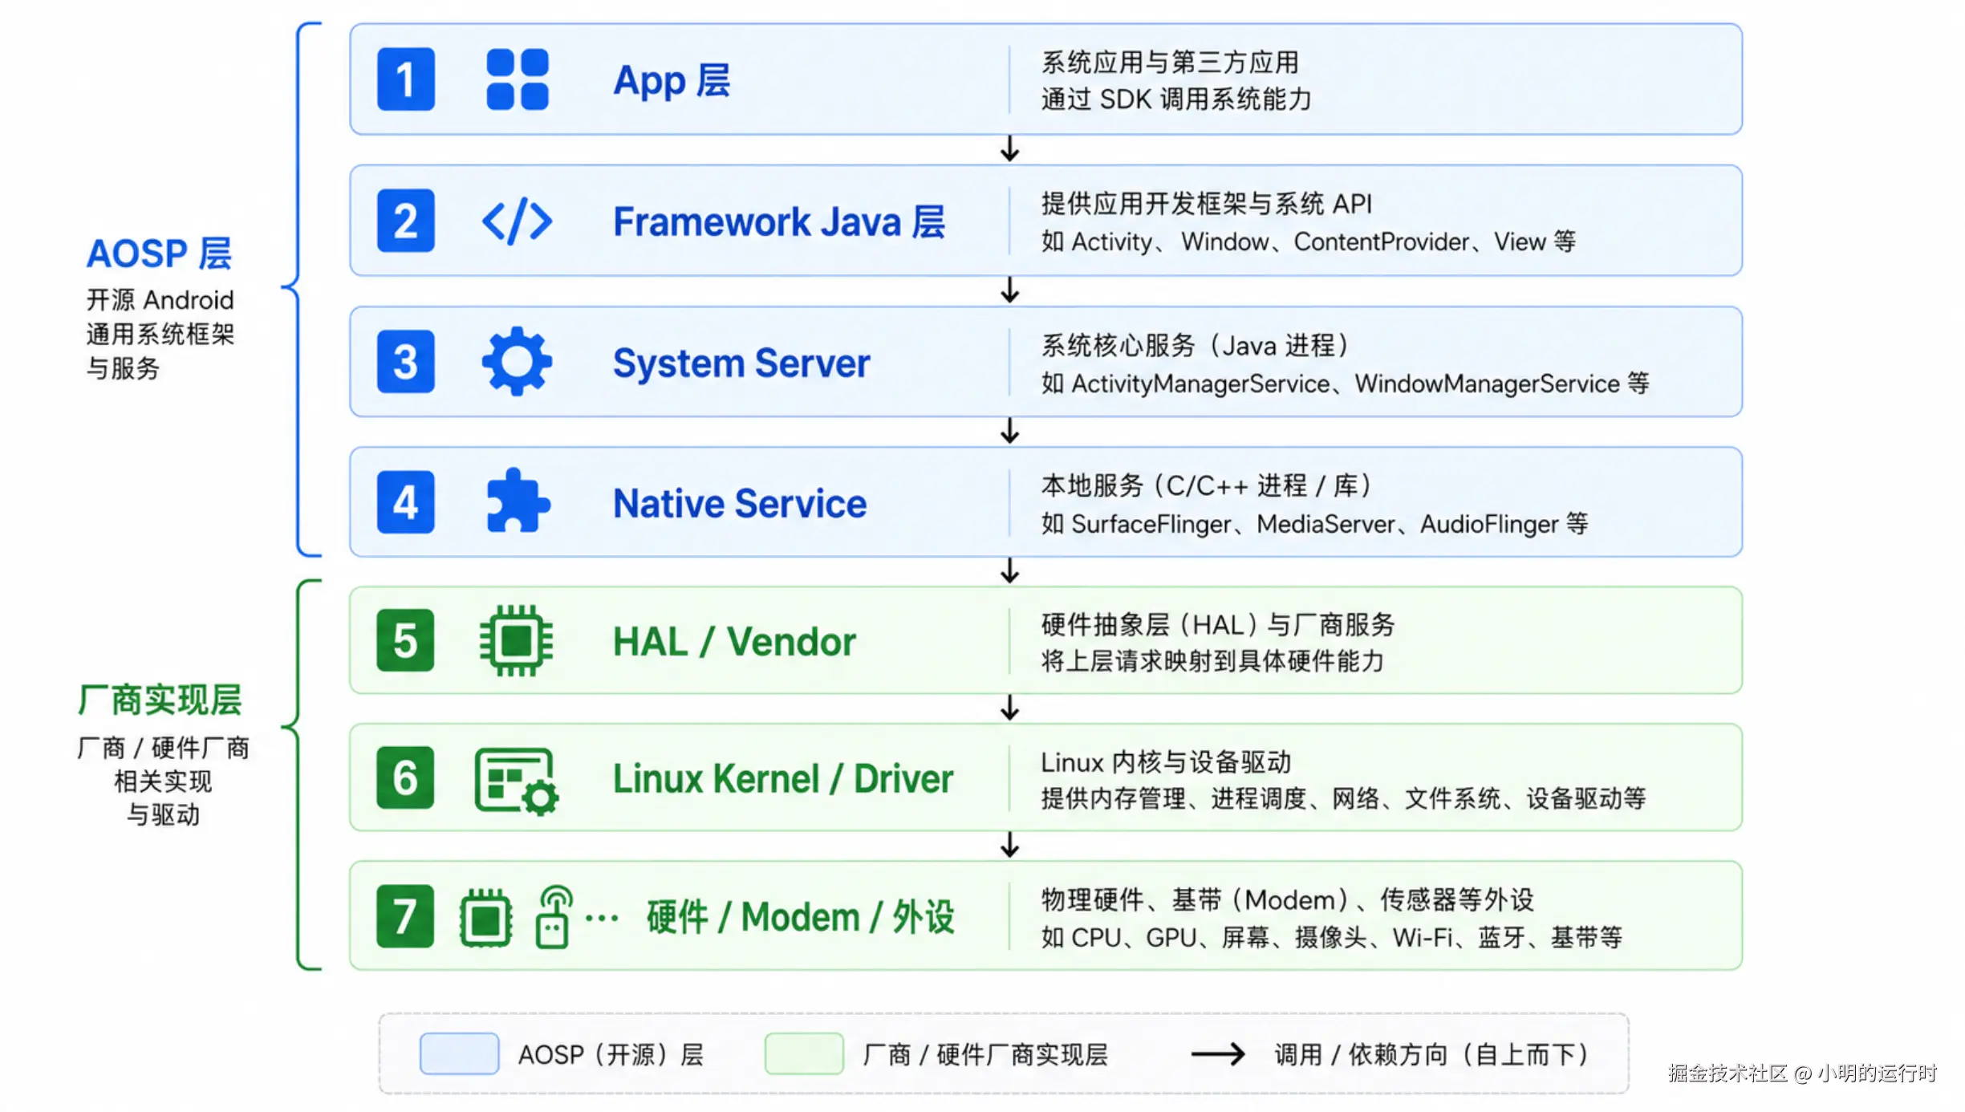Click '提供内存管理、进程调度' line
This screenshot has height=1112, width=1965.
coord(1344,799)
